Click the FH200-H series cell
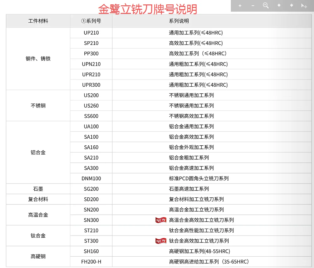This screenshot has height=268, width=314. 91,262
